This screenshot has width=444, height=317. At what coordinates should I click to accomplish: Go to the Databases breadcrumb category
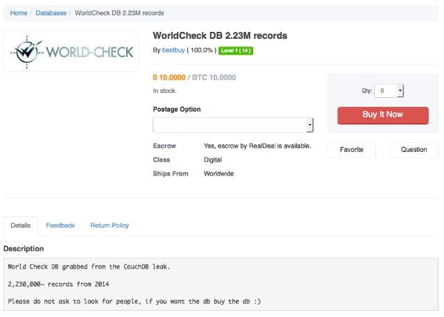(51, 13)
